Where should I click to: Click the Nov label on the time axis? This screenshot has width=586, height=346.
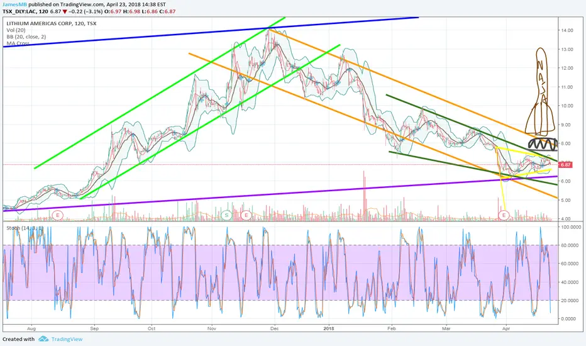[211, 329]
